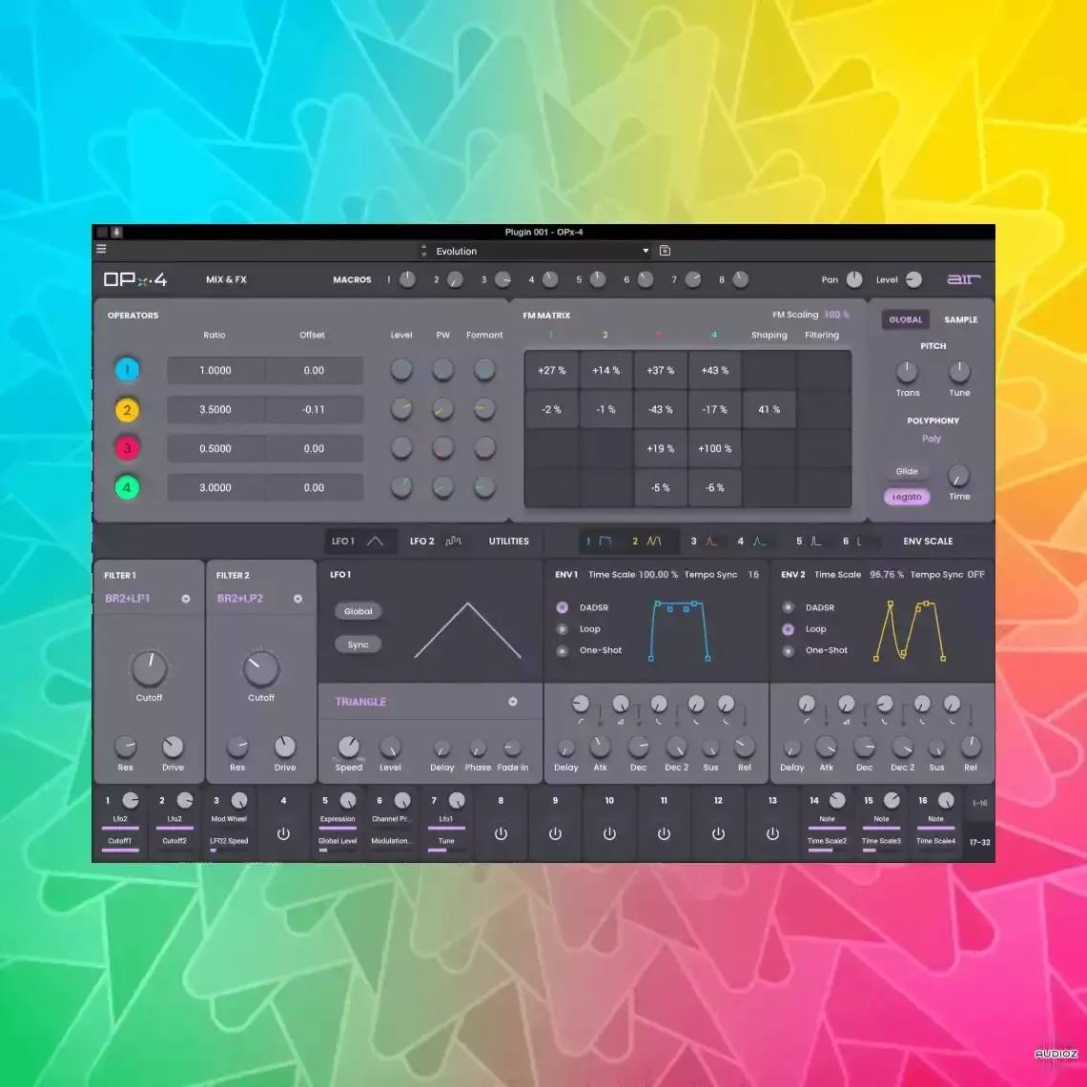Select the LFO 2 tab
Screen dimensions: 1087x1087
[x=436, y=541]
